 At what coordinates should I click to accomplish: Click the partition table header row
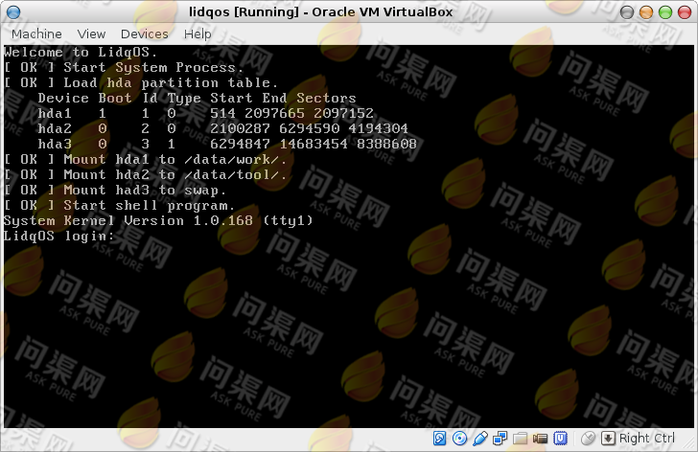pyautogui.click(x=197, y=99)
